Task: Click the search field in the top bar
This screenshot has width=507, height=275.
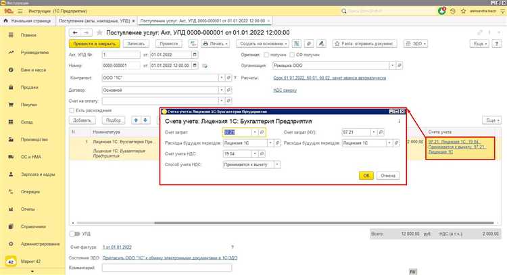Action: click(387, 11)
